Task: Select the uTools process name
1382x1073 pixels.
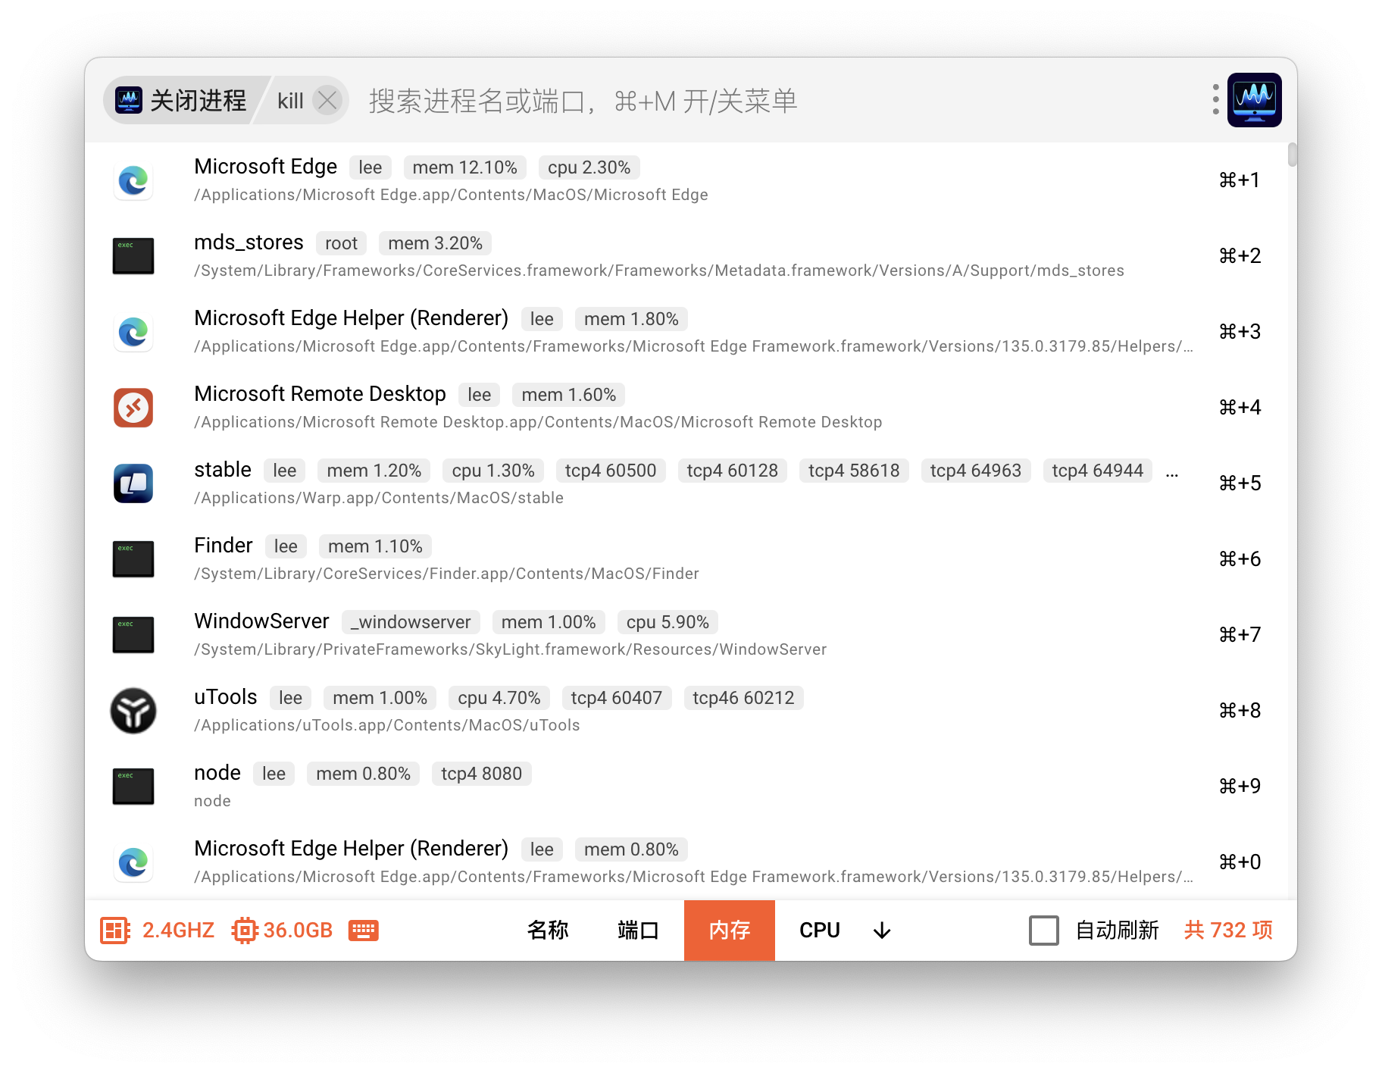Action: point(226,696)
